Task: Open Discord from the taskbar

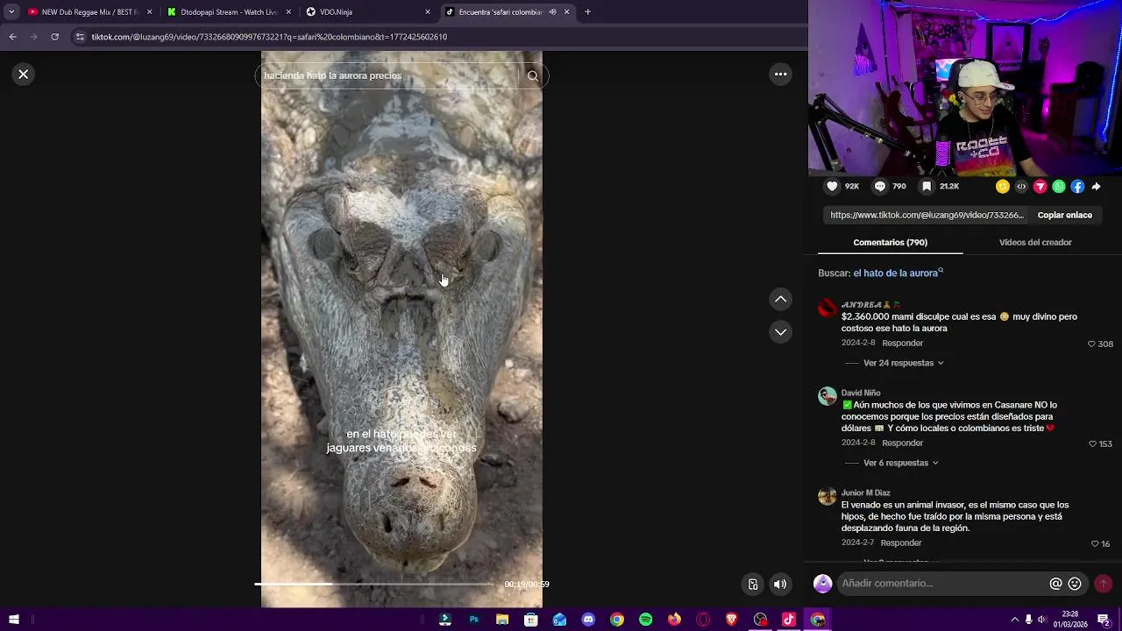Action: [588, 620]
